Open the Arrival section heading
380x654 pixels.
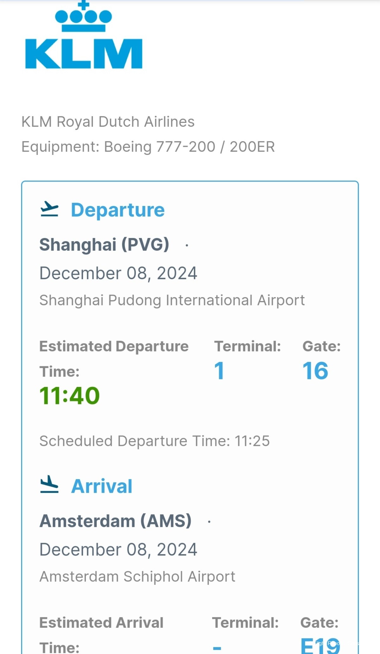pyautogui.click(x=102, y=486)
